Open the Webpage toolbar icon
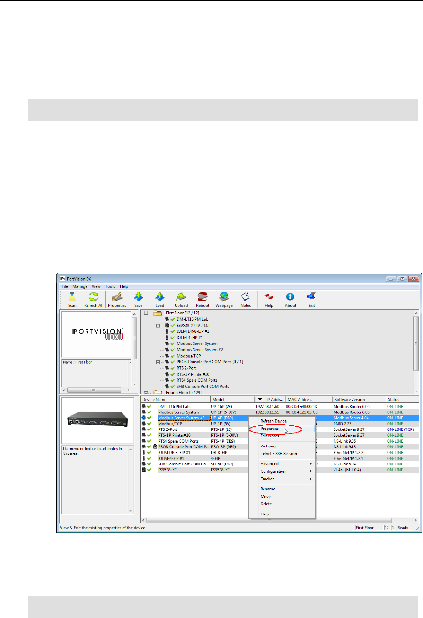Viewport: 423px width, 618px height. coord(224,299)
